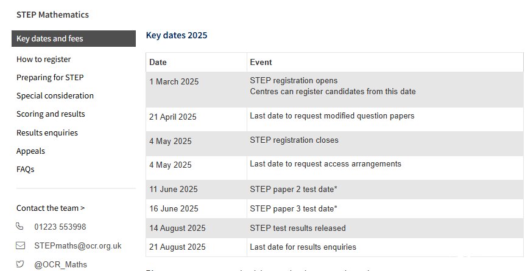Screen dimensions: 525x271
Task: View the FAQs page
Action: coord(26,169)
